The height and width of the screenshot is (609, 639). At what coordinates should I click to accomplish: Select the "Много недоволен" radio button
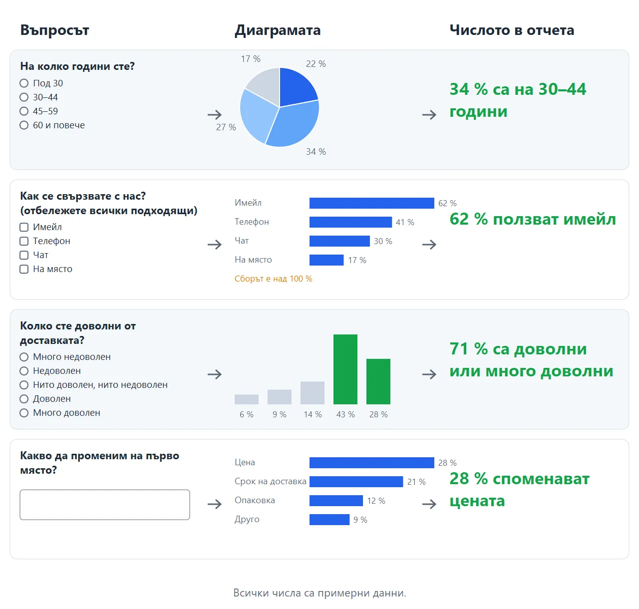click(x=24, y=357)
